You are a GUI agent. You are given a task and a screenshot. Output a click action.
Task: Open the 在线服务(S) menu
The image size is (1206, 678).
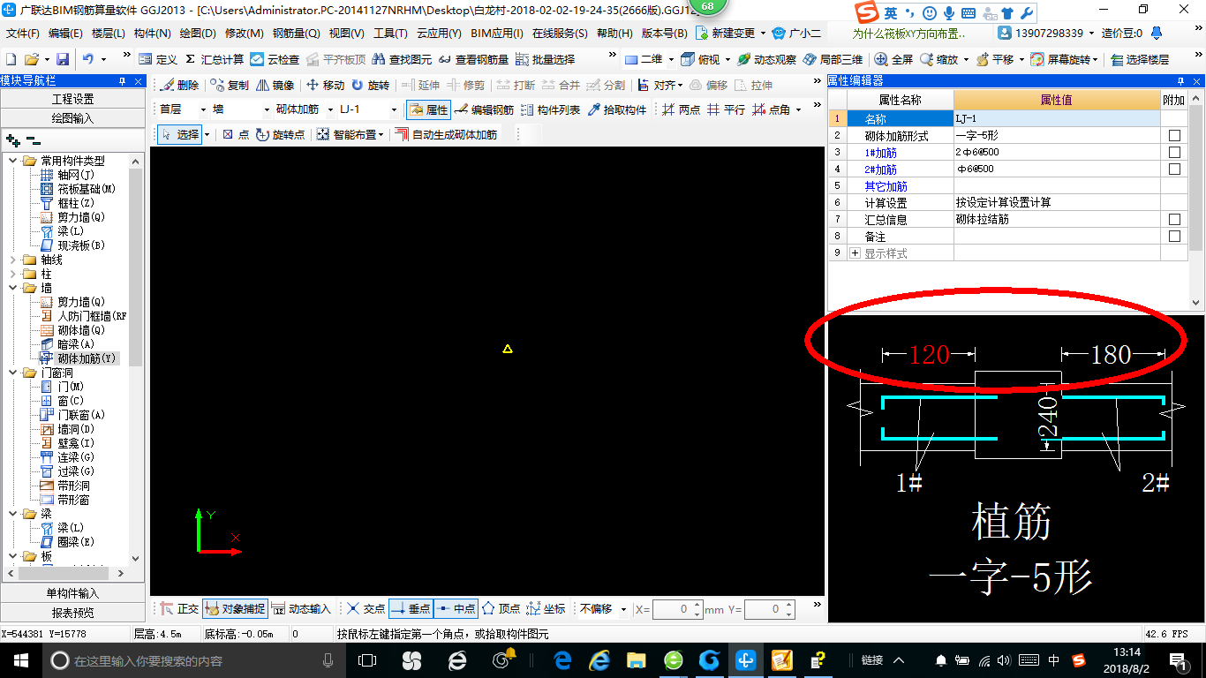559,33
